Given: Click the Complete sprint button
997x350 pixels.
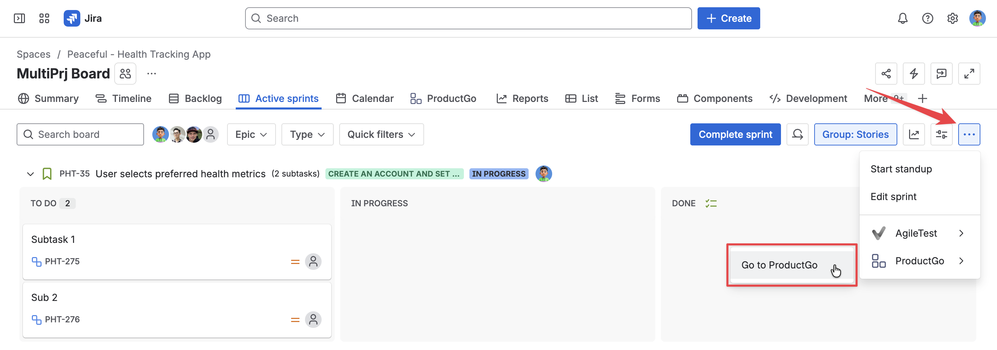Looking at the screenshot, I should click(x=735, y=134).
